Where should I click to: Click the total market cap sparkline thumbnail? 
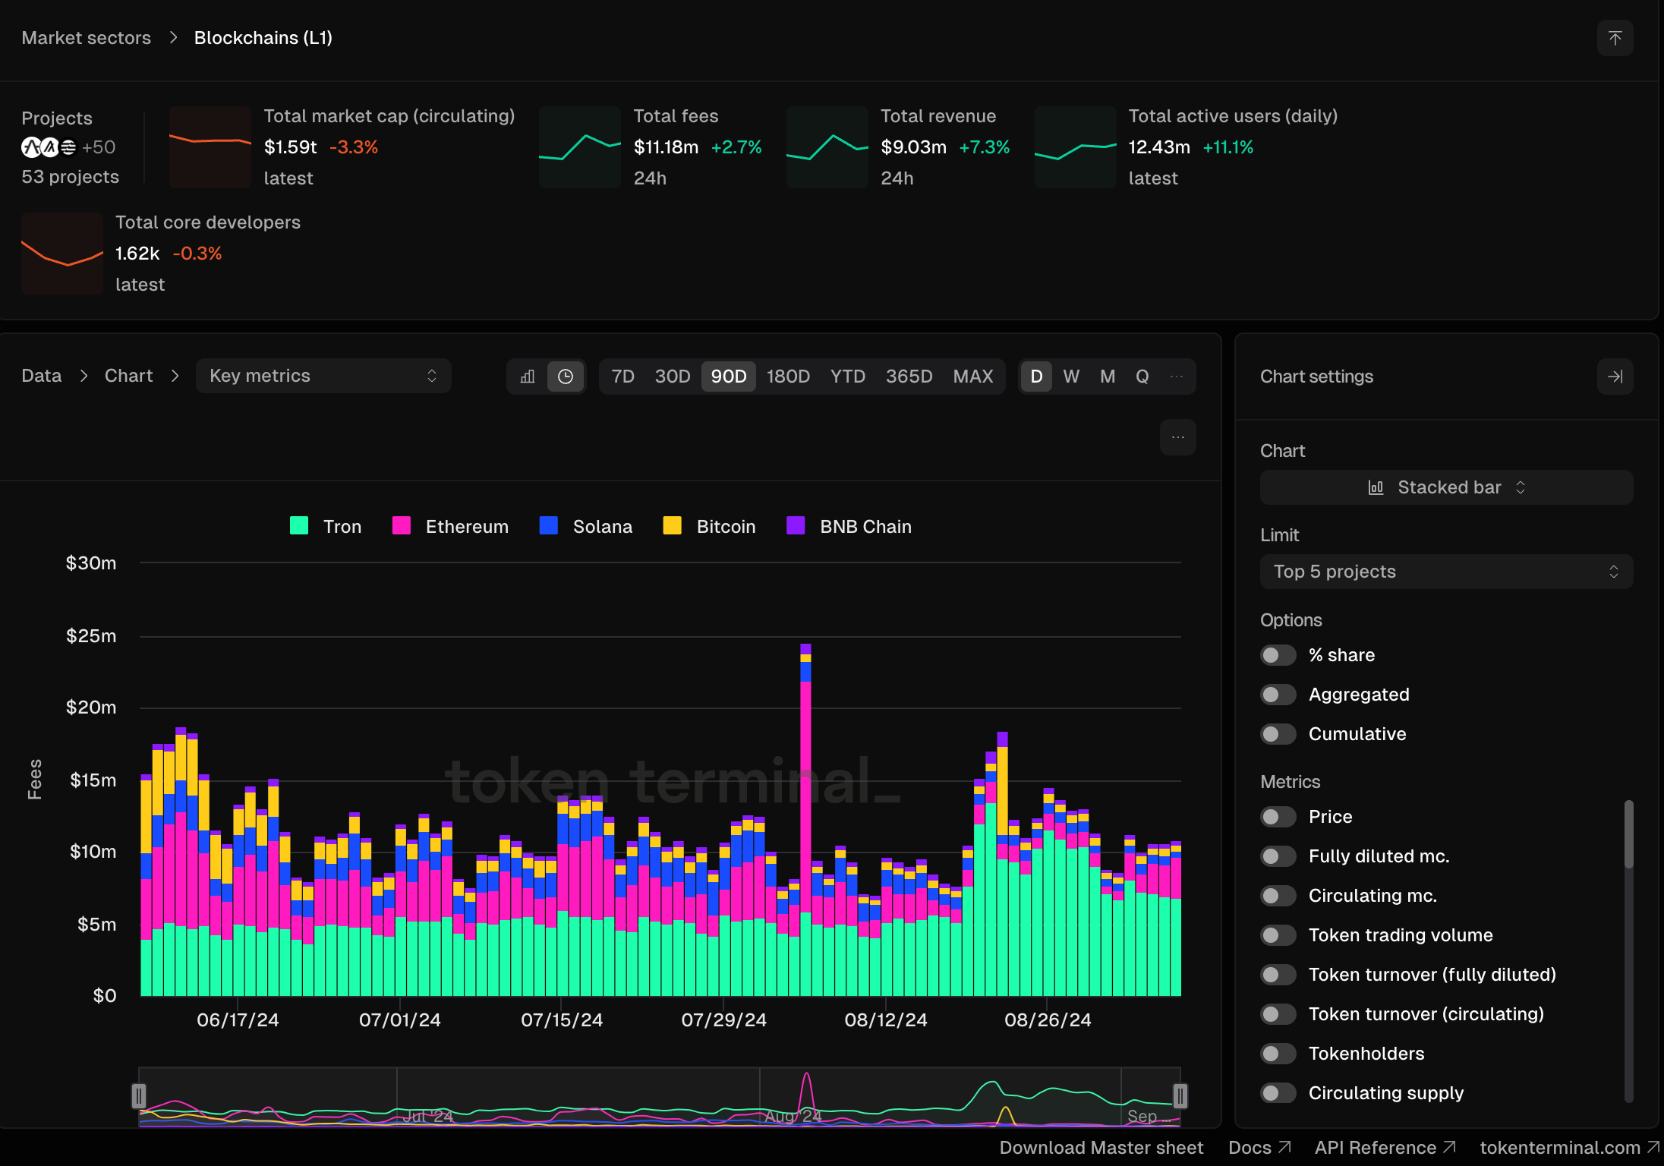pos(210,147)
